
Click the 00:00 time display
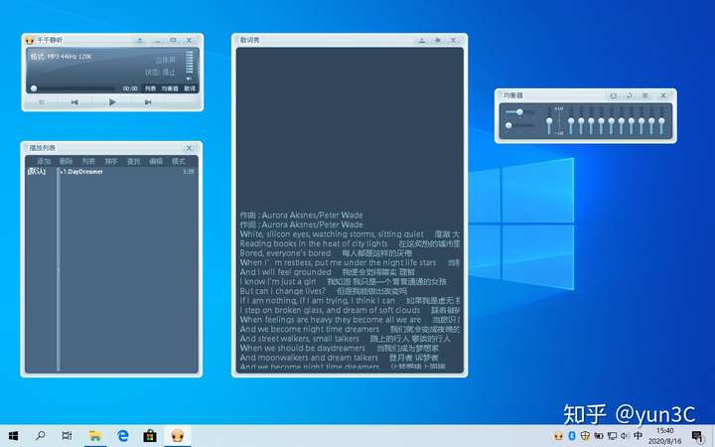(x=130, y=88)
